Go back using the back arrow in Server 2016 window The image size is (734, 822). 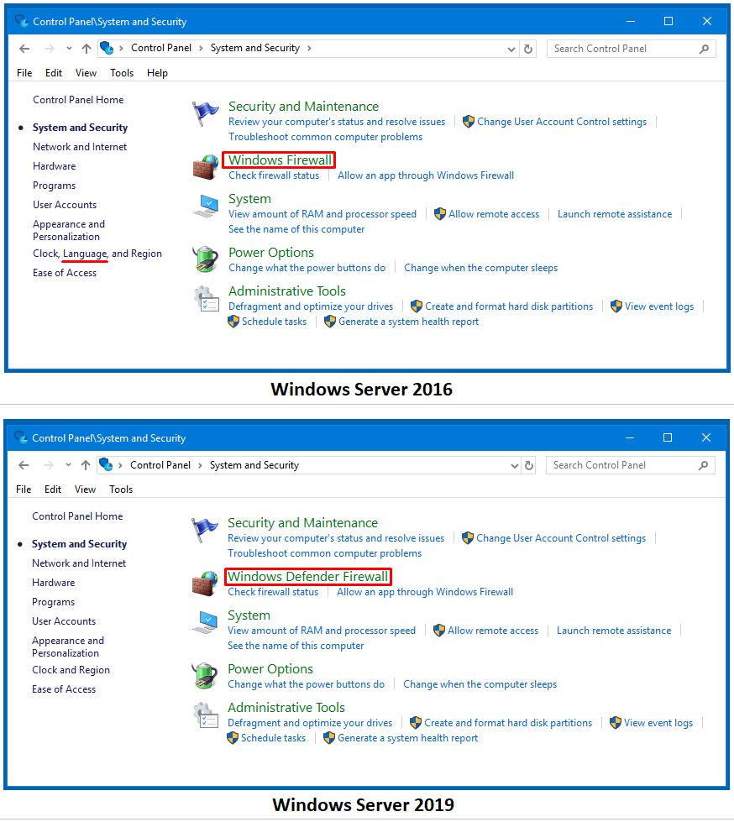[x=24, y=49]
